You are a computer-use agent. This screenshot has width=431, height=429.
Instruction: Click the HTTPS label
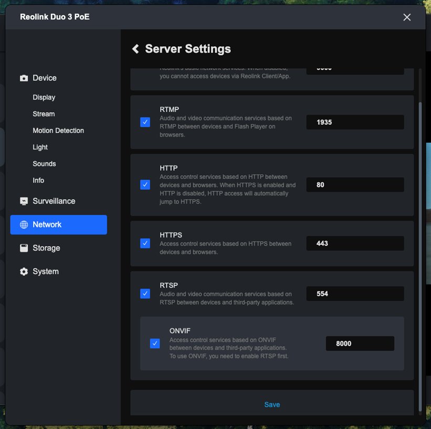171,235
